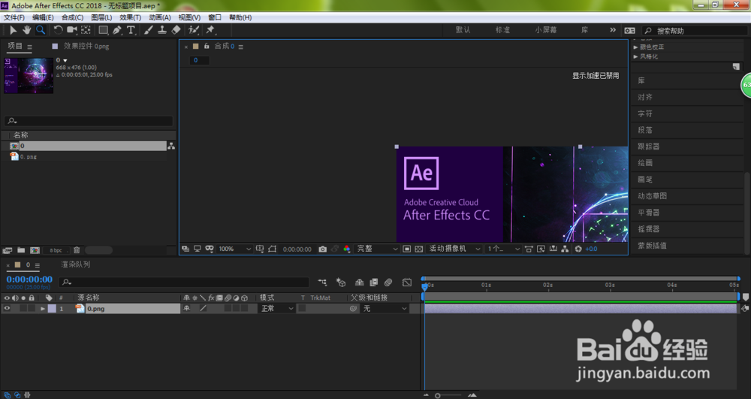Switch to the 小屏幕 workspace
The height and width of the screenshot is (399, 751).
click(545, 30)
